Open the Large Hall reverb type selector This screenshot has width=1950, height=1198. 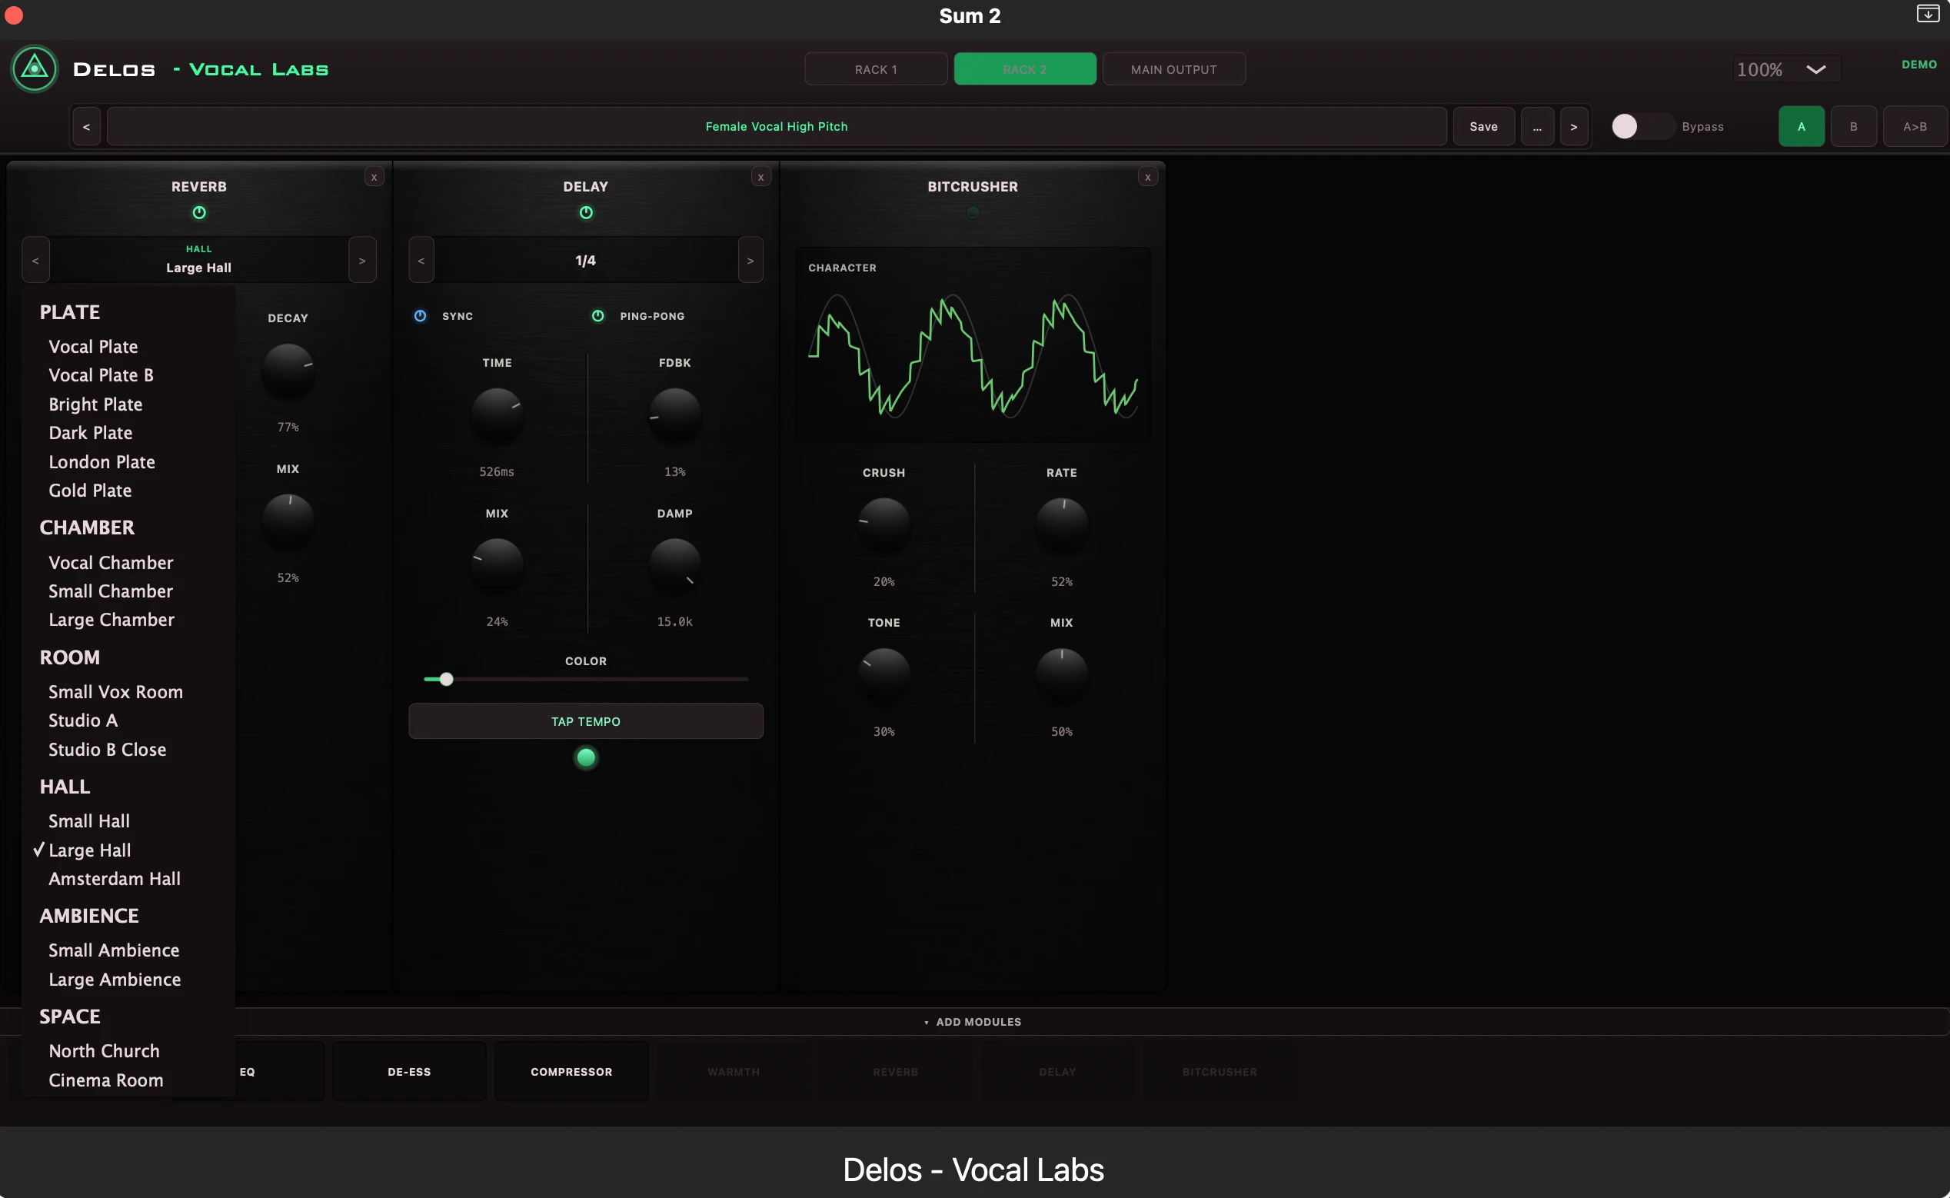(x=199, y=260)
